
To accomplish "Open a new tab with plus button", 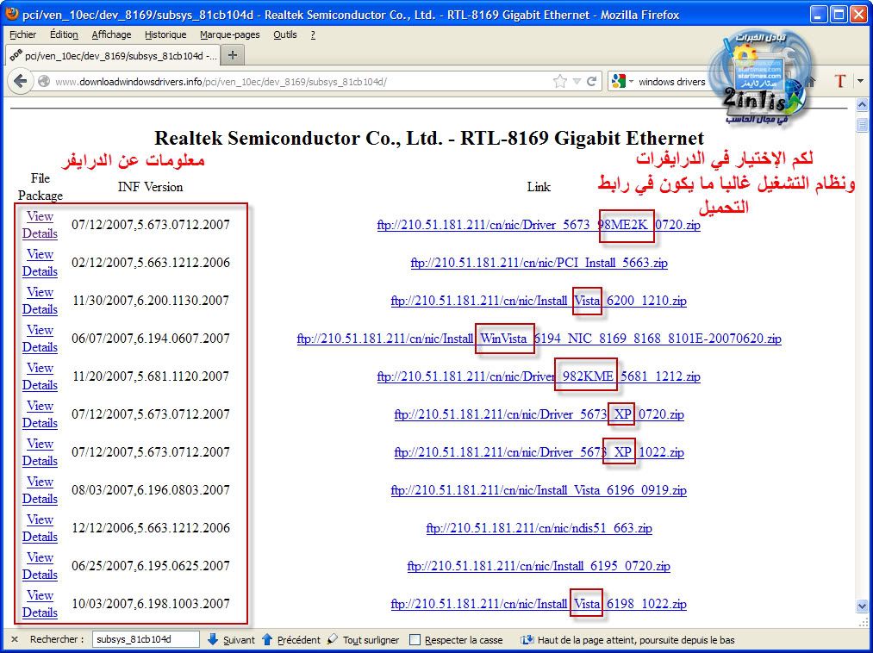I will (233, 55).
